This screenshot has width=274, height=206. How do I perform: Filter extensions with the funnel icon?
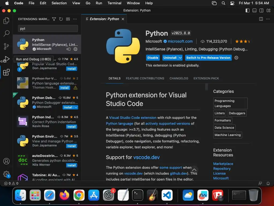coord(54,19)
